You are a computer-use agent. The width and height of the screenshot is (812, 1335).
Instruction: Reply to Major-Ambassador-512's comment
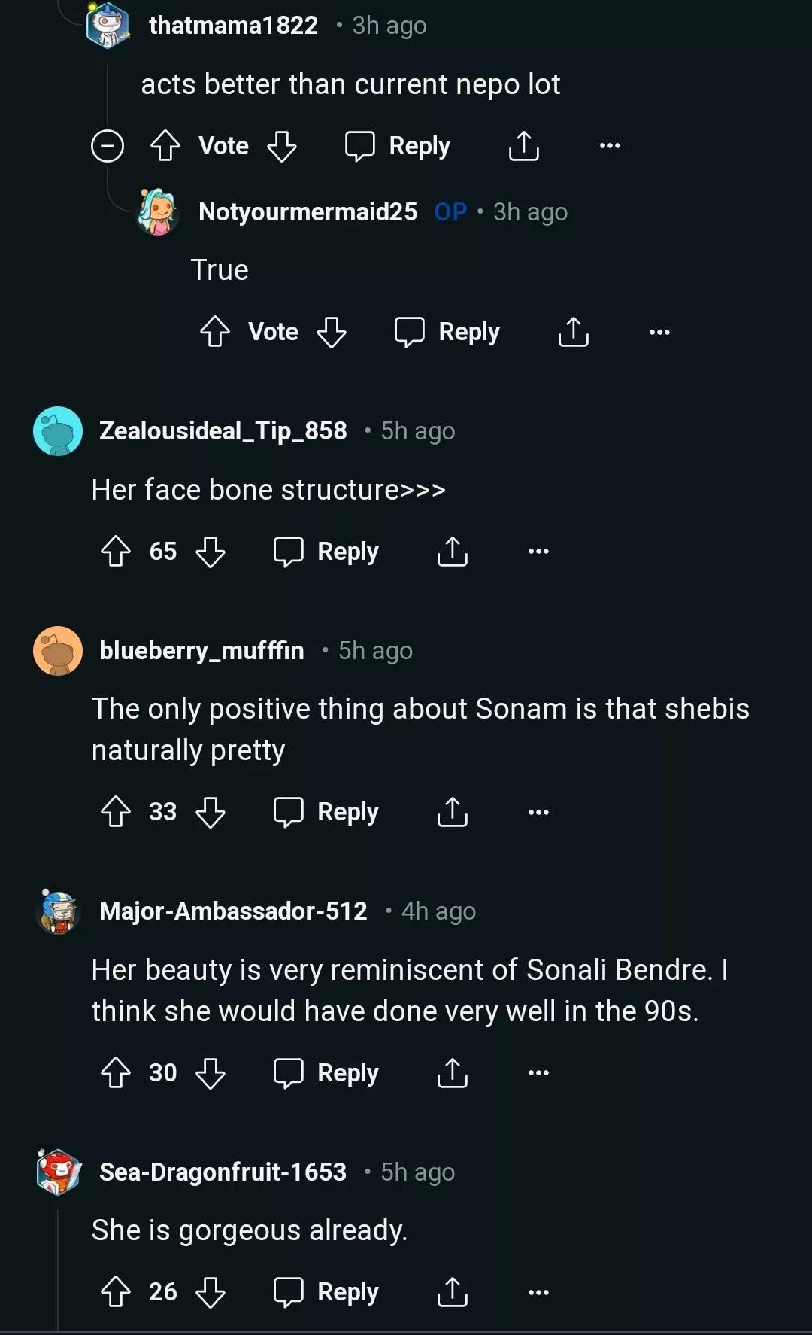coord(326,1073)
